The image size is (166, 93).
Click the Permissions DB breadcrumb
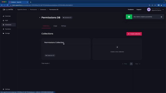(54, 10)
